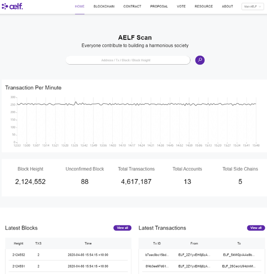Image resolution: width=267 pixels, height=274 pixels.
Task: Click the Transaction Per Minute heading
Action: (x=33, y=88)
